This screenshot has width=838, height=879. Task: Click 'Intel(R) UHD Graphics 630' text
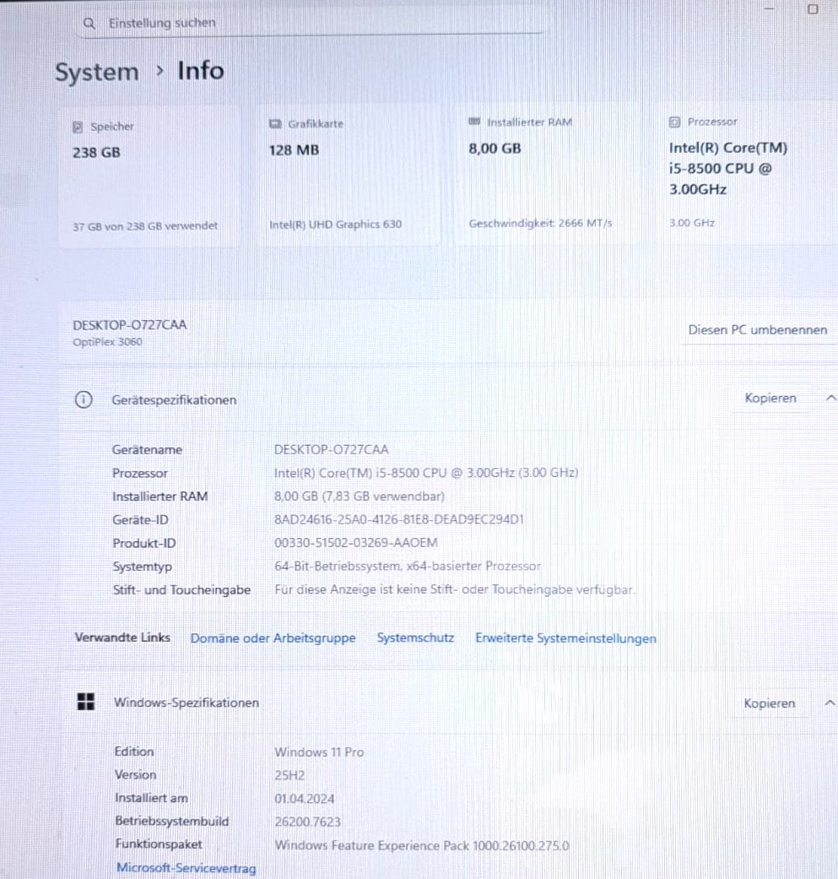click(x=336, y=225)
